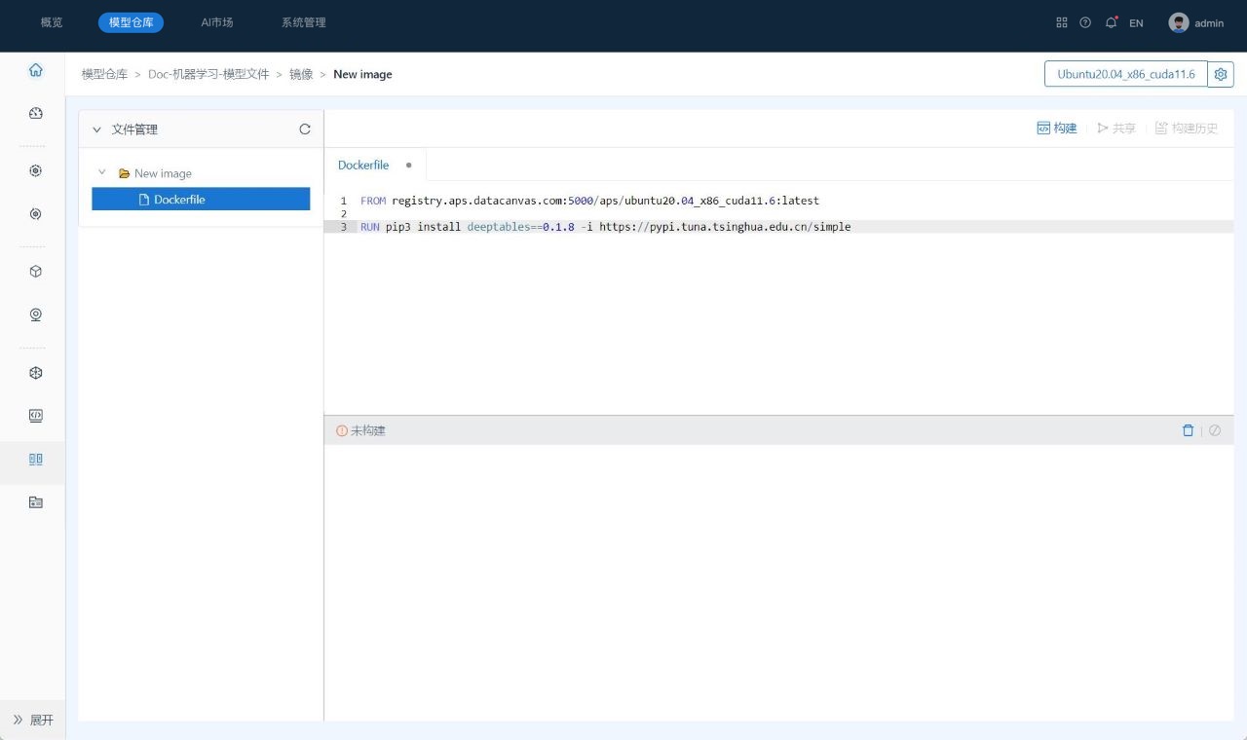
Task: Select the cube icon in left sidebar
Action: pos(36,272)
